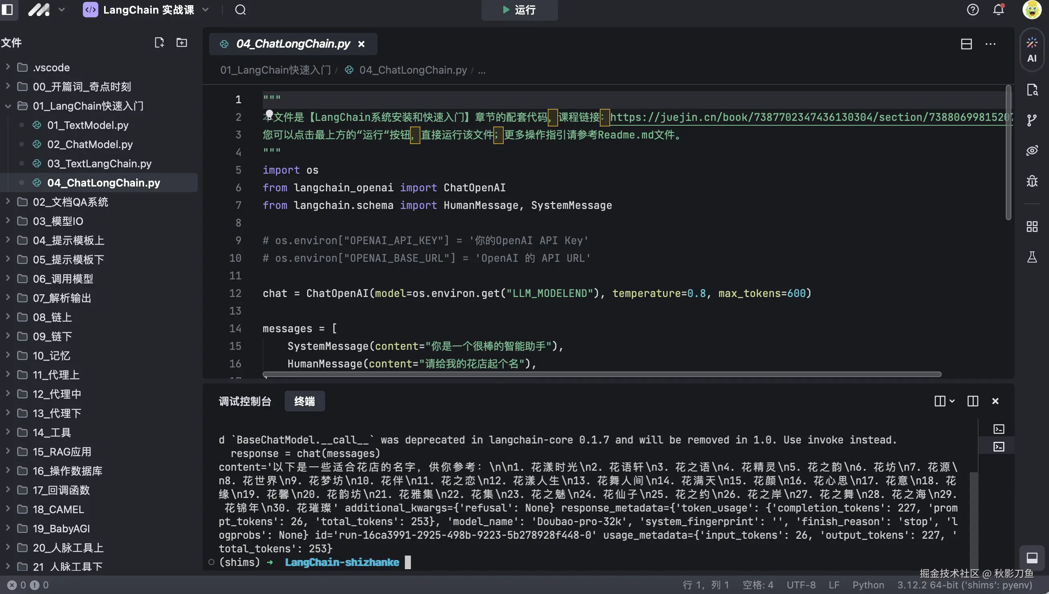Toggle the left sidebar panel
Viewport: 1049px width, 594px height.
point(7,10)
